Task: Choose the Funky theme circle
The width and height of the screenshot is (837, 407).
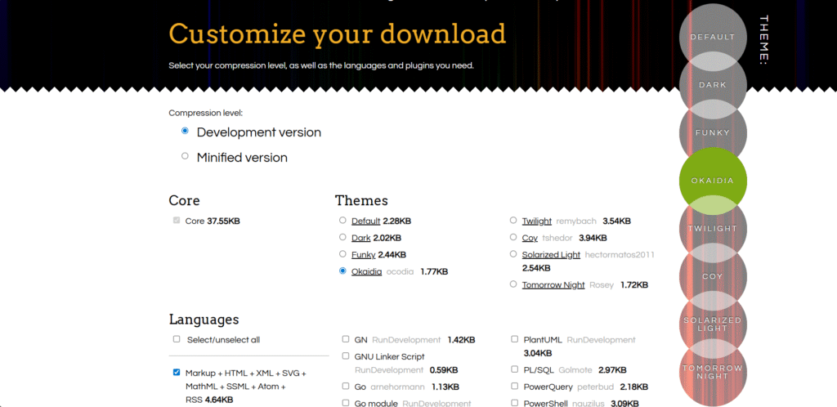Action: point(712,132)
